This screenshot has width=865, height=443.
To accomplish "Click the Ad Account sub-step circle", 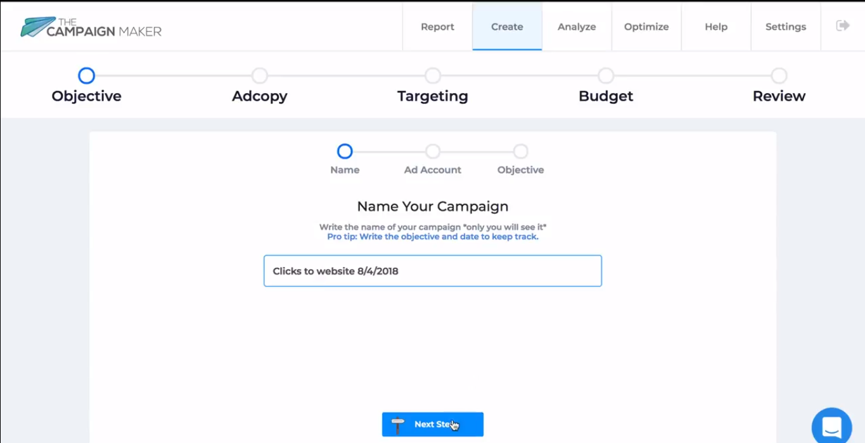I will [x=432, y=151].
